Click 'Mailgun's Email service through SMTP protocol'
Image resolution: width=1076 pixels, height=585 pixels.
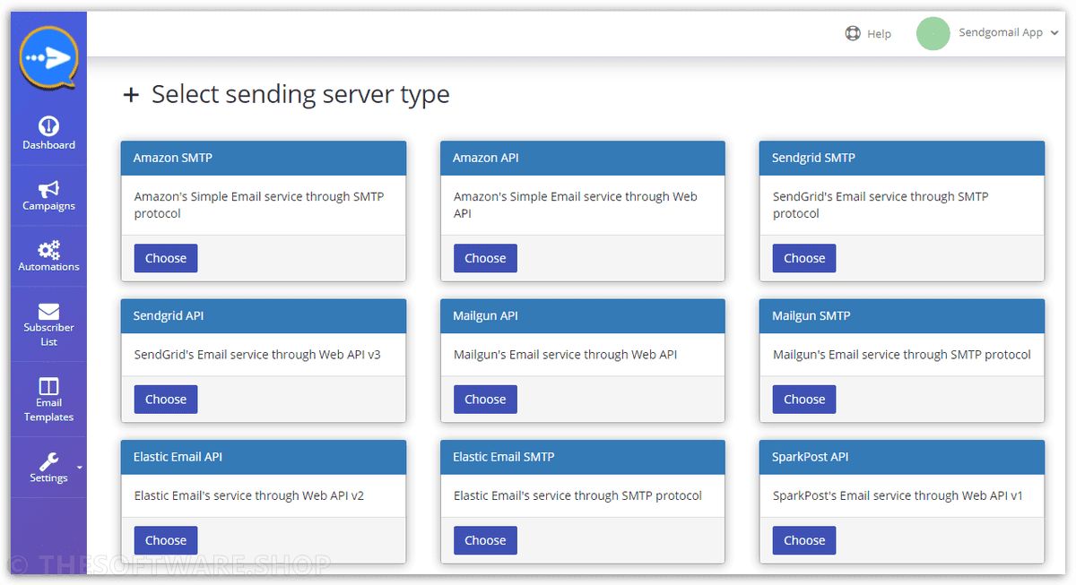(902, 355)
